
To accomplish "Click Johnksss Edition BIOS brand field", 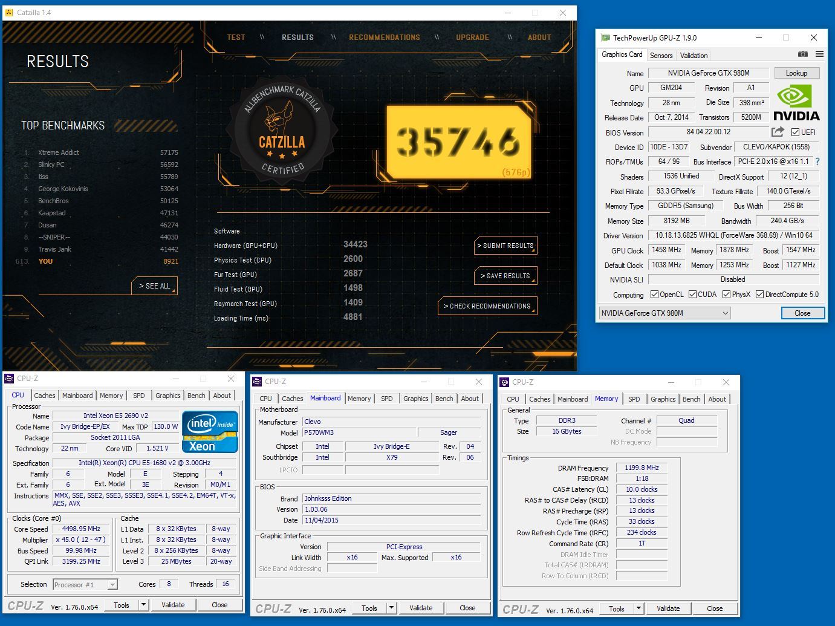I will click(x=392, y=498).
